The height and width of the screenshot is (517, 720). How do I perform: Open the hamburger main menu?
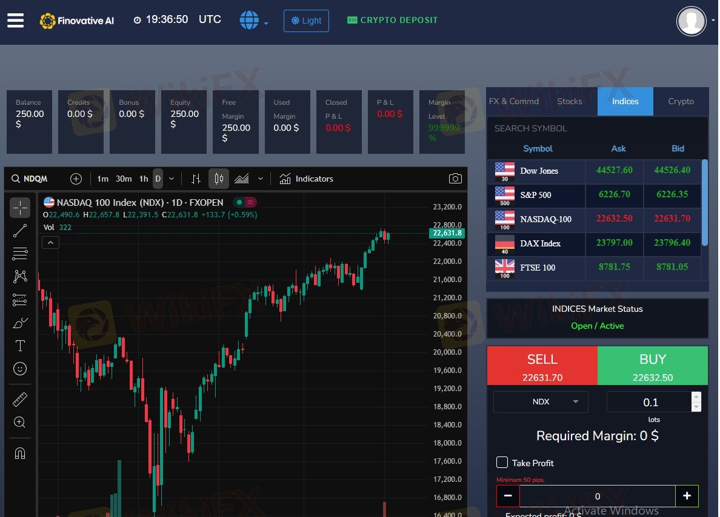(16, 20)
